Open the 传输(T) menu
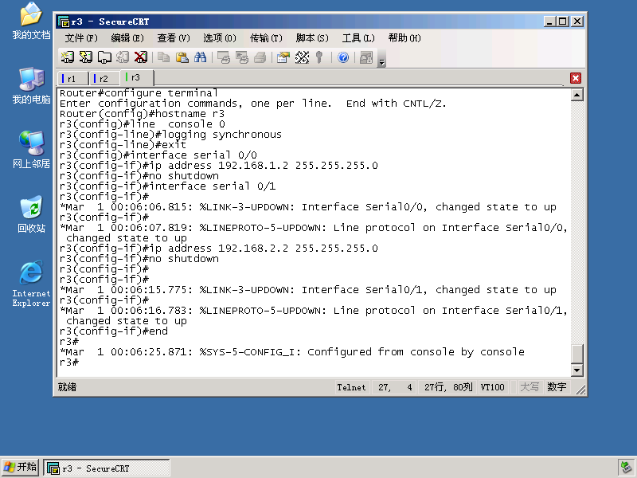The width and height of the screenshot is (637, 478). [x=266, y=38]
